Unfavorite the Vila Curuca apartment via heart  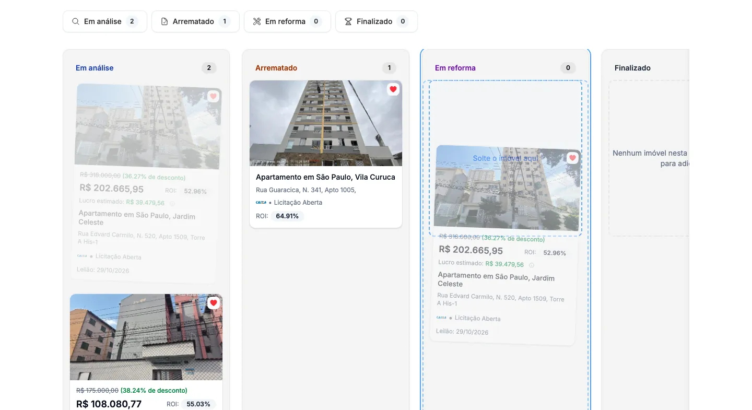(x=393, y=89)
